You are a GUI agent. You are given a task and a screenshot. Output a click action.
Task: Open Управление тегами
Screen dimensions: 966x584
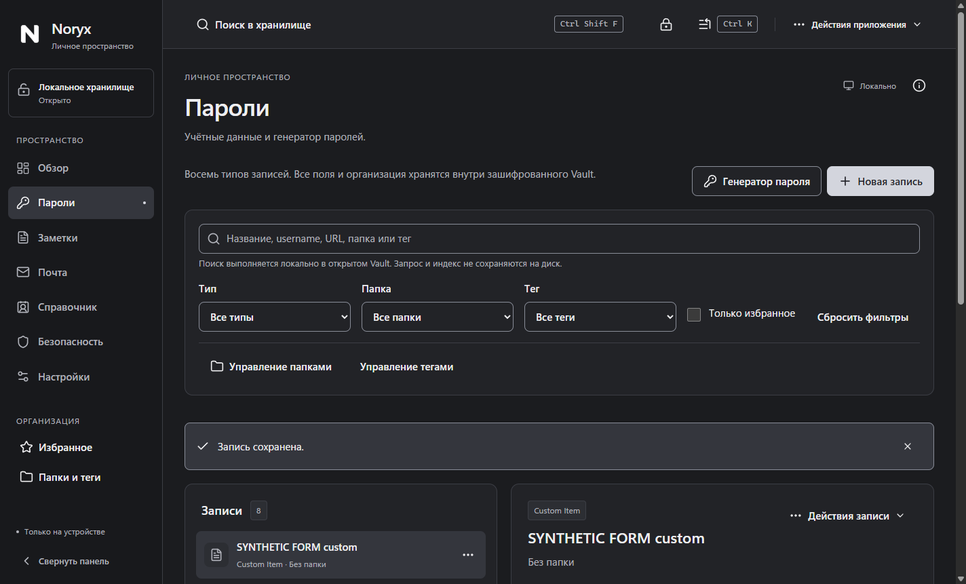(x=406, y=366)
